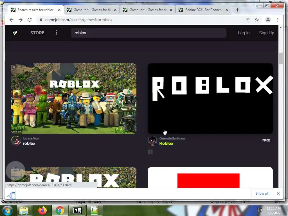The image size is (288, 216).
Task: Switch to the 'Roblox 2021 For Phones' tab
Action: tap(203, 10)
